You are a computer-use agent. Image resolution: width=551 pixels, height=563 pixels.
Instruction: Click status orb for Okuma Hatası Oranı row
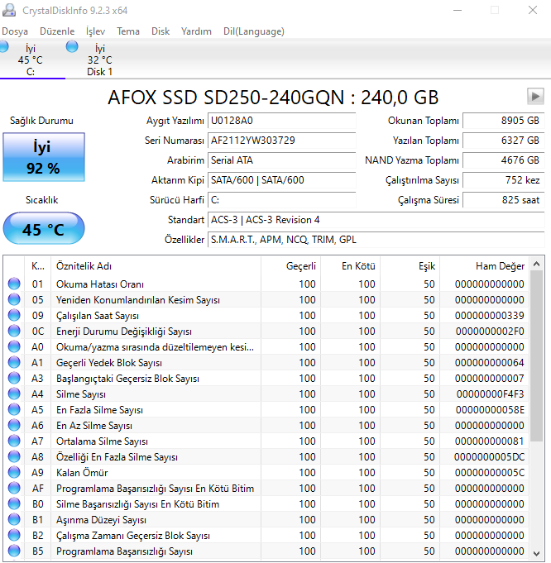pyautogui.click(x=14, y=284)
